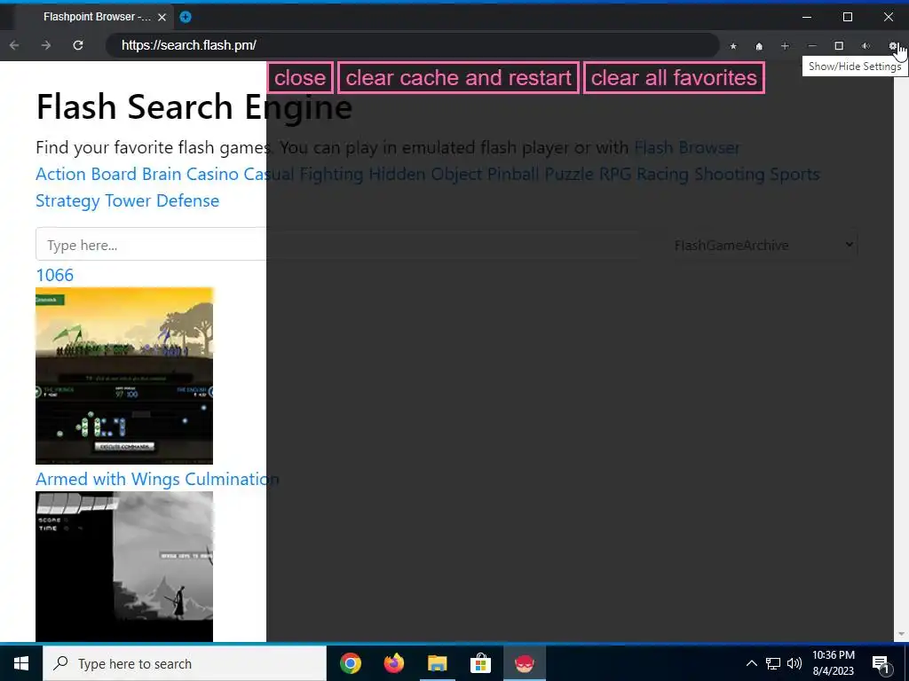Click clear all favorites button
The height and width of the screenshot is (681, 909).
tap(674, 78)
